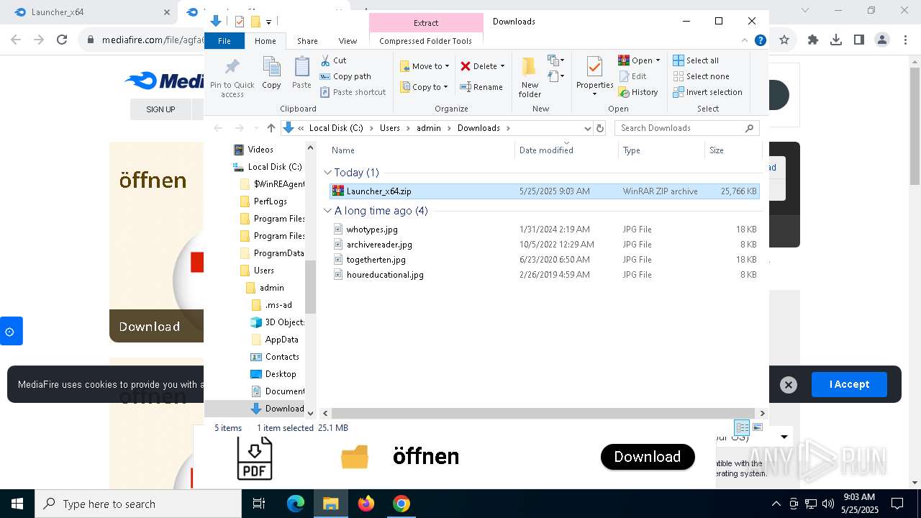The width and height of the screenshot is (921, 518).
Task: Click Invert selection in ribbon
Action: coord(707,92)
